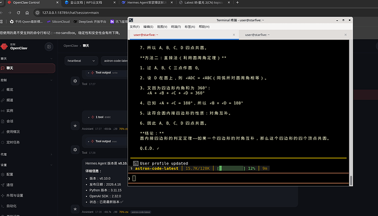Collapse the 控制 section chevron
The height and width of the screenshot is (216, 378).
tap(51, 80)
